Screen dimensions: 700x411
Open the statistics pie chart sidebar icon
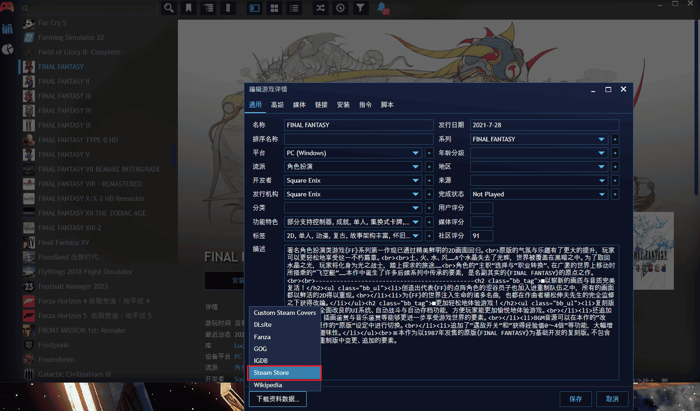(x=8, y=49)
